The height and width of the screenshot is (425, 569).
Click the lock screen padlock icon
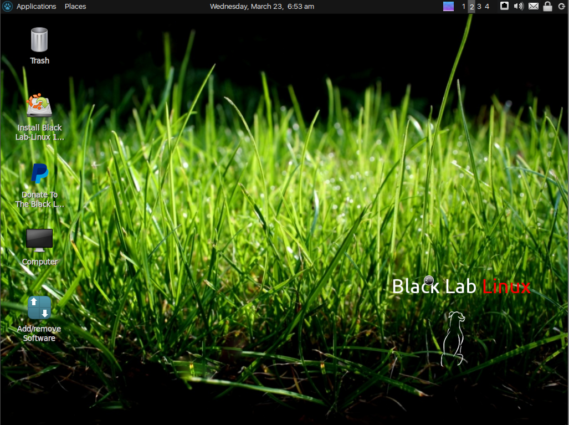[547, 6]
